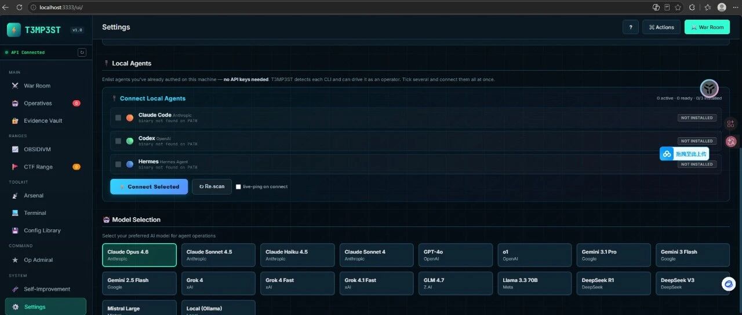This screenshot has width=742, height=315.
Task: Click the Terminal sidebar icon
Action: 16,213
